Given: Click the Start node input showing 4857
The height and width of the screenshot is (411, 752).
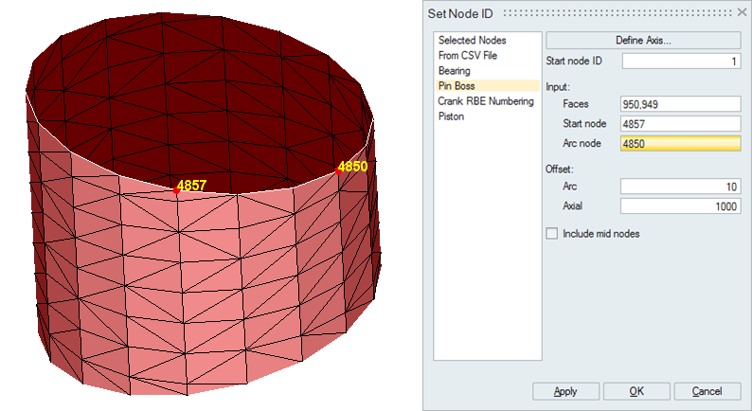Looking at the screenshot, I should (680, 124).
